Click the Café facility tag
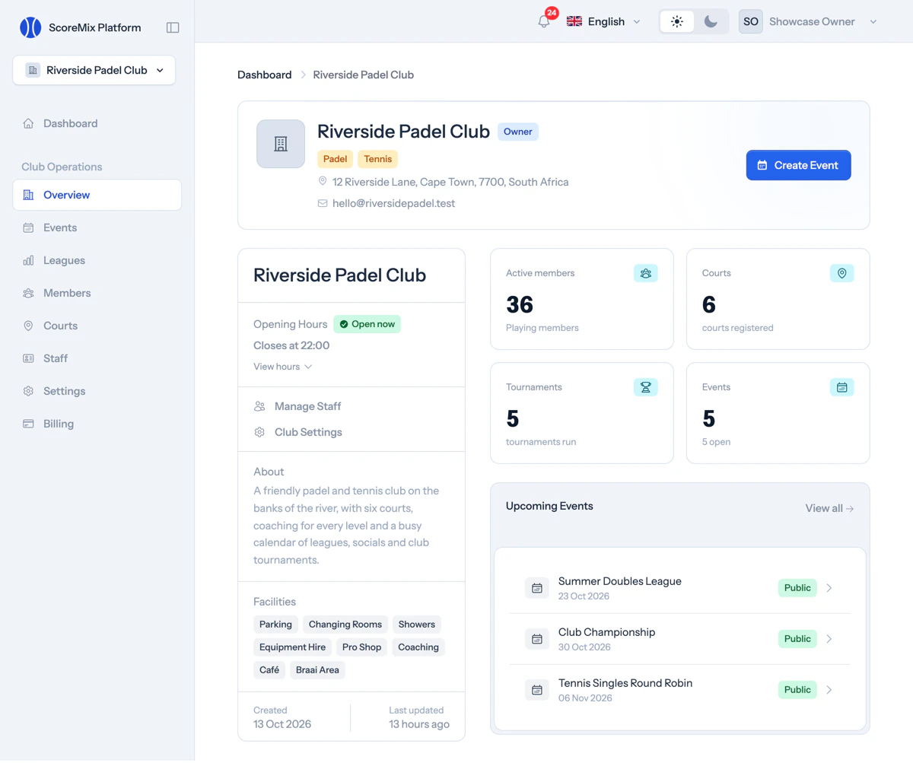913x763 pixels. 269,670
